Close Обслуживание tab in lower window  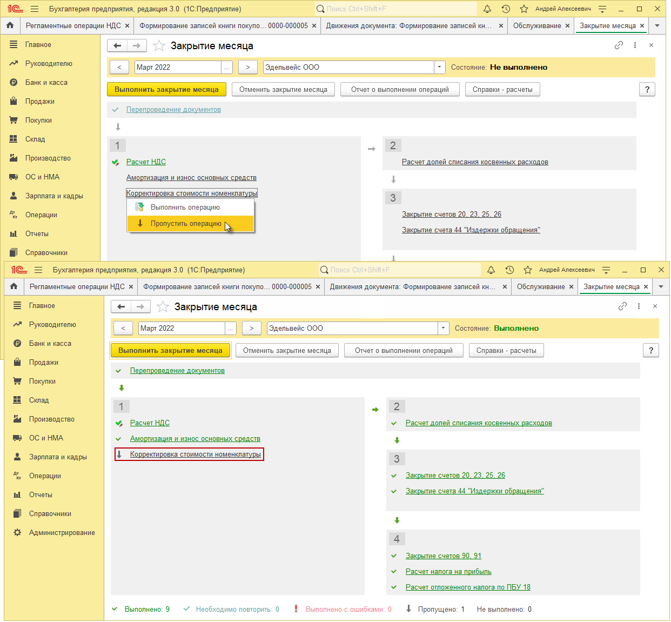tap(571, 287)
